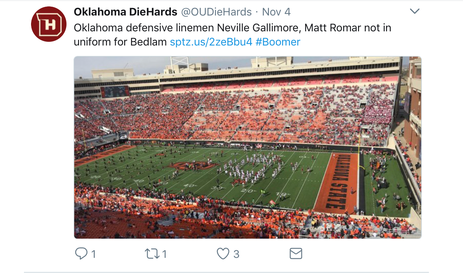This screenshot has height=273, width=463.
Task: Follow the sptz.us/2zeBbu4 link
Action: (x=211, y=42)
